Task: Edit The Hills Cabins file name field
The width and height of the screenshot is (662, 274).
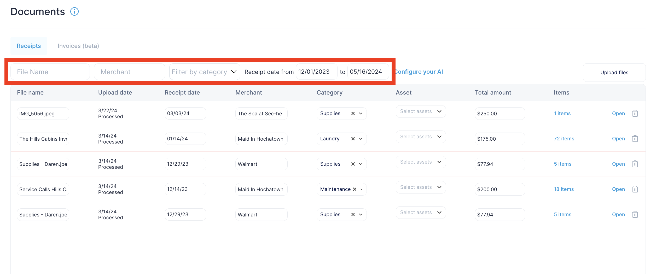Action: pyautogui.click(x=43, y=139)
